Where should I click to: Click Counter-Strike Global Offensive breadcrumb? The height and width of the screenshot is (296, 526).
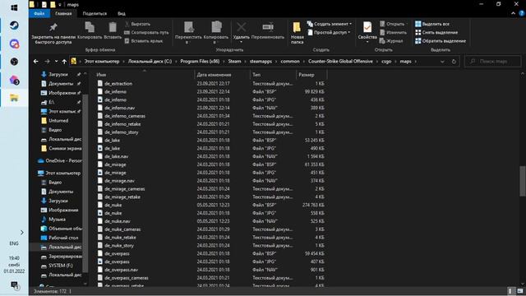click(340, 62)
